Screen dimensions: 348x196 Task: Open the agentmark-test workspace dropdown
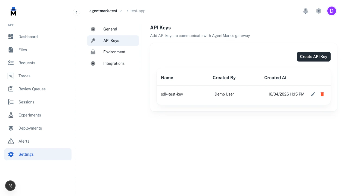coord(105,11)
